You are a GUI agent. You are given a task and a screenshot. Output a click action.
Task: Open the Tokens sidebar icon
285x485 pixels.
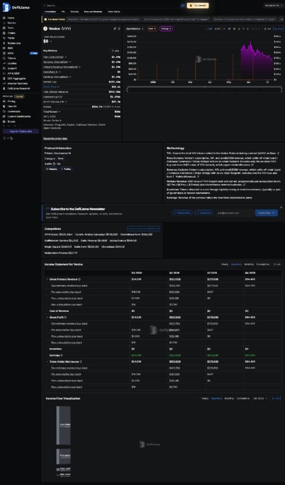point(4,58)
